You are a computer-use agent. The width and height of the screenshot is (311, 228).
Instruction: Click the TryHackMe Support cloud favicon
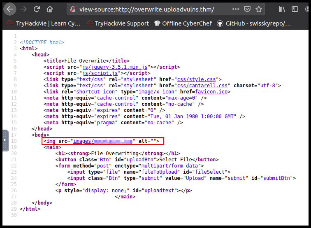tap(90, 23)
